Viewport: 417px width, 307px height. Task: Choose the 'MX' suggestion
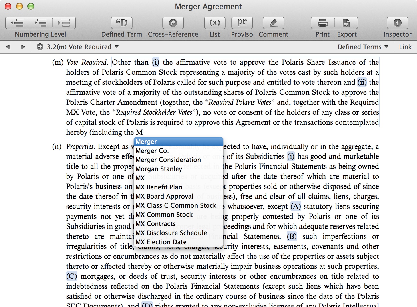point(179,178)
